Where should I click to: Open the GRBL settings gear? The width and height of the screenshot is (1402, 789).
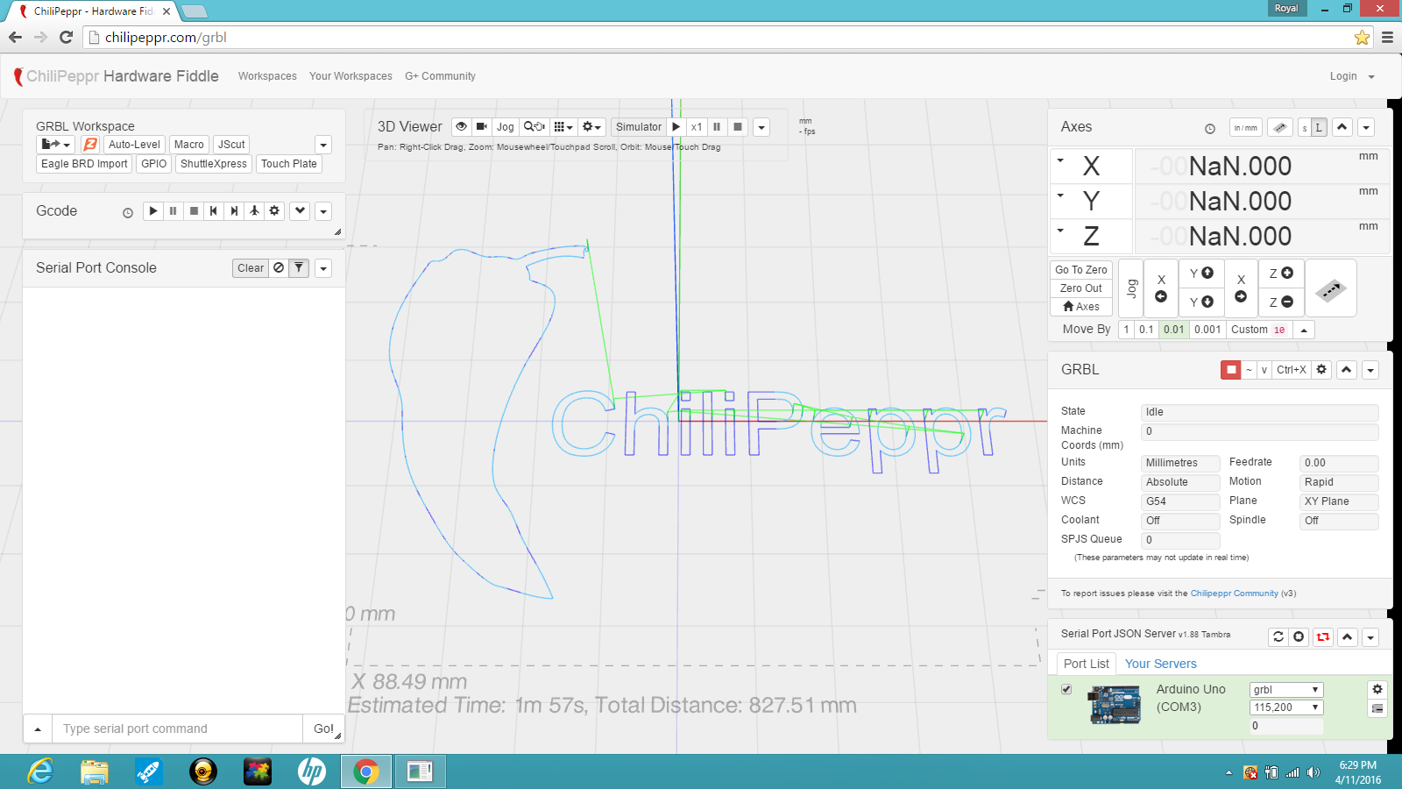1321,370
